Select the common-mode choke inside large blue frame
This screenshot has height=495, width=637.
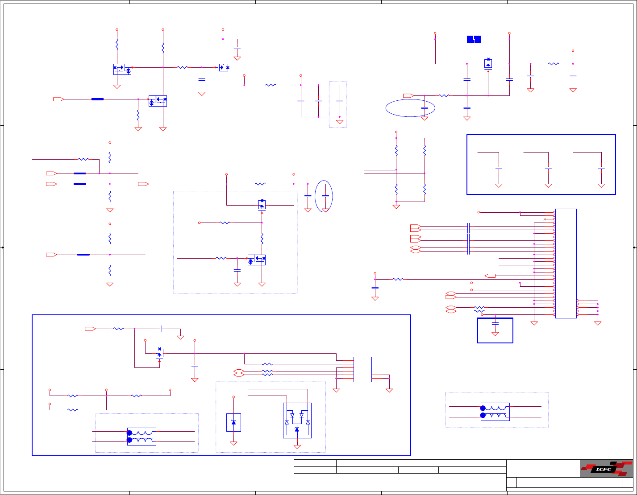142,437
